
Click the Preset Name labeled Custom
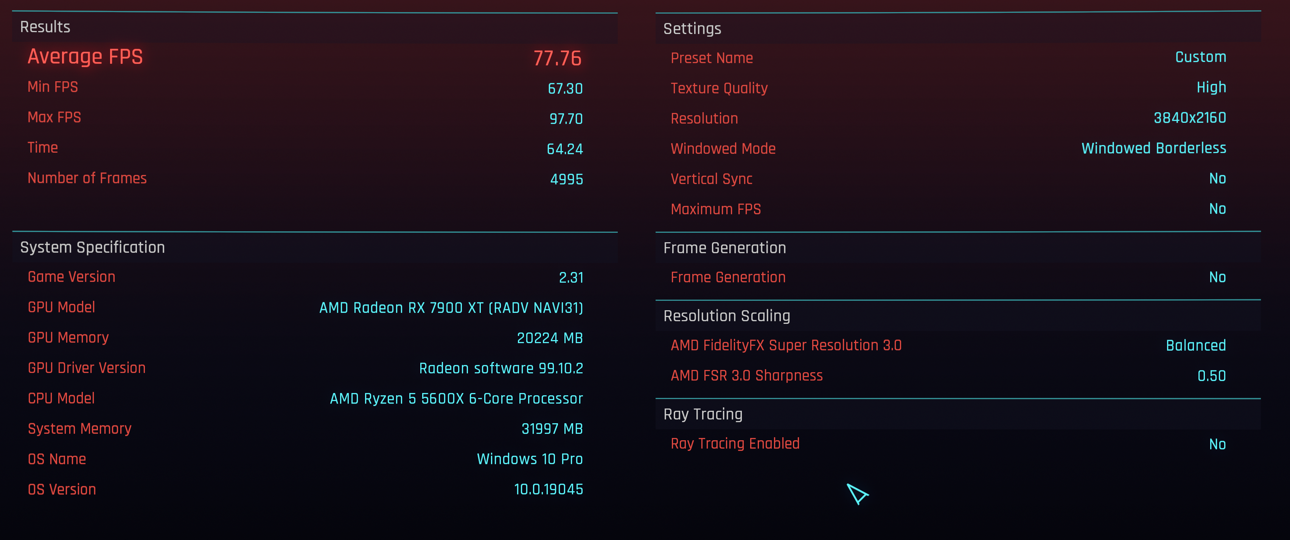(1199, 57)
